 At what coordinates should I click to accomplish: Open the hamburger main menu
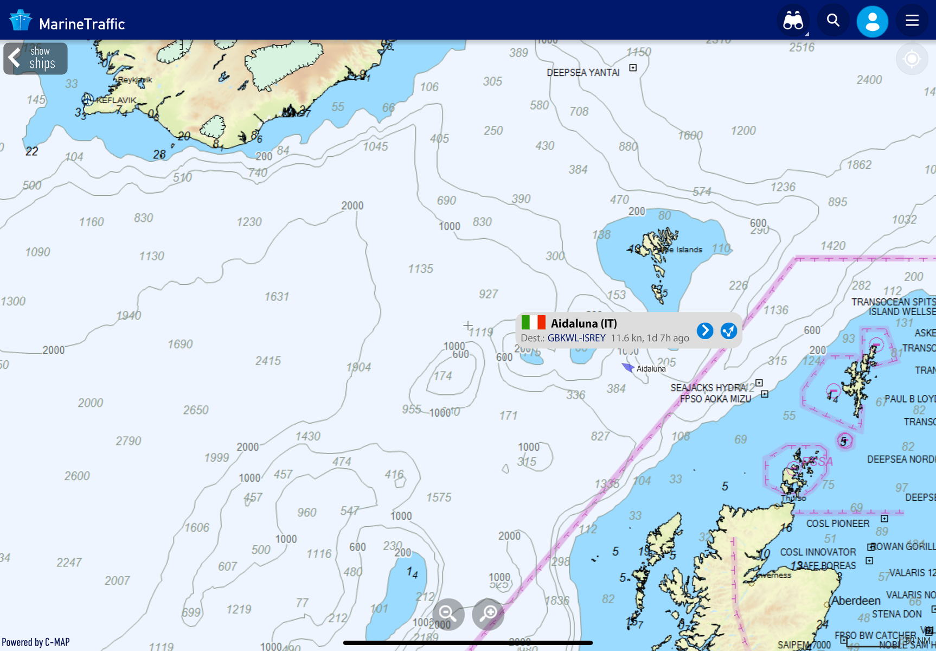pyautogui.click(x=912, y=21)
